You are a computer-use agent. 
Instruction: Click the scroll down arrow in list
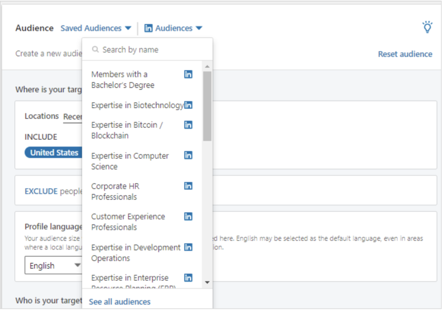207,282
